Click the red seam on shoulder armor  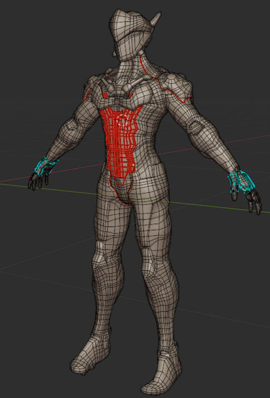pyautogui.click(x=175, y=93)
